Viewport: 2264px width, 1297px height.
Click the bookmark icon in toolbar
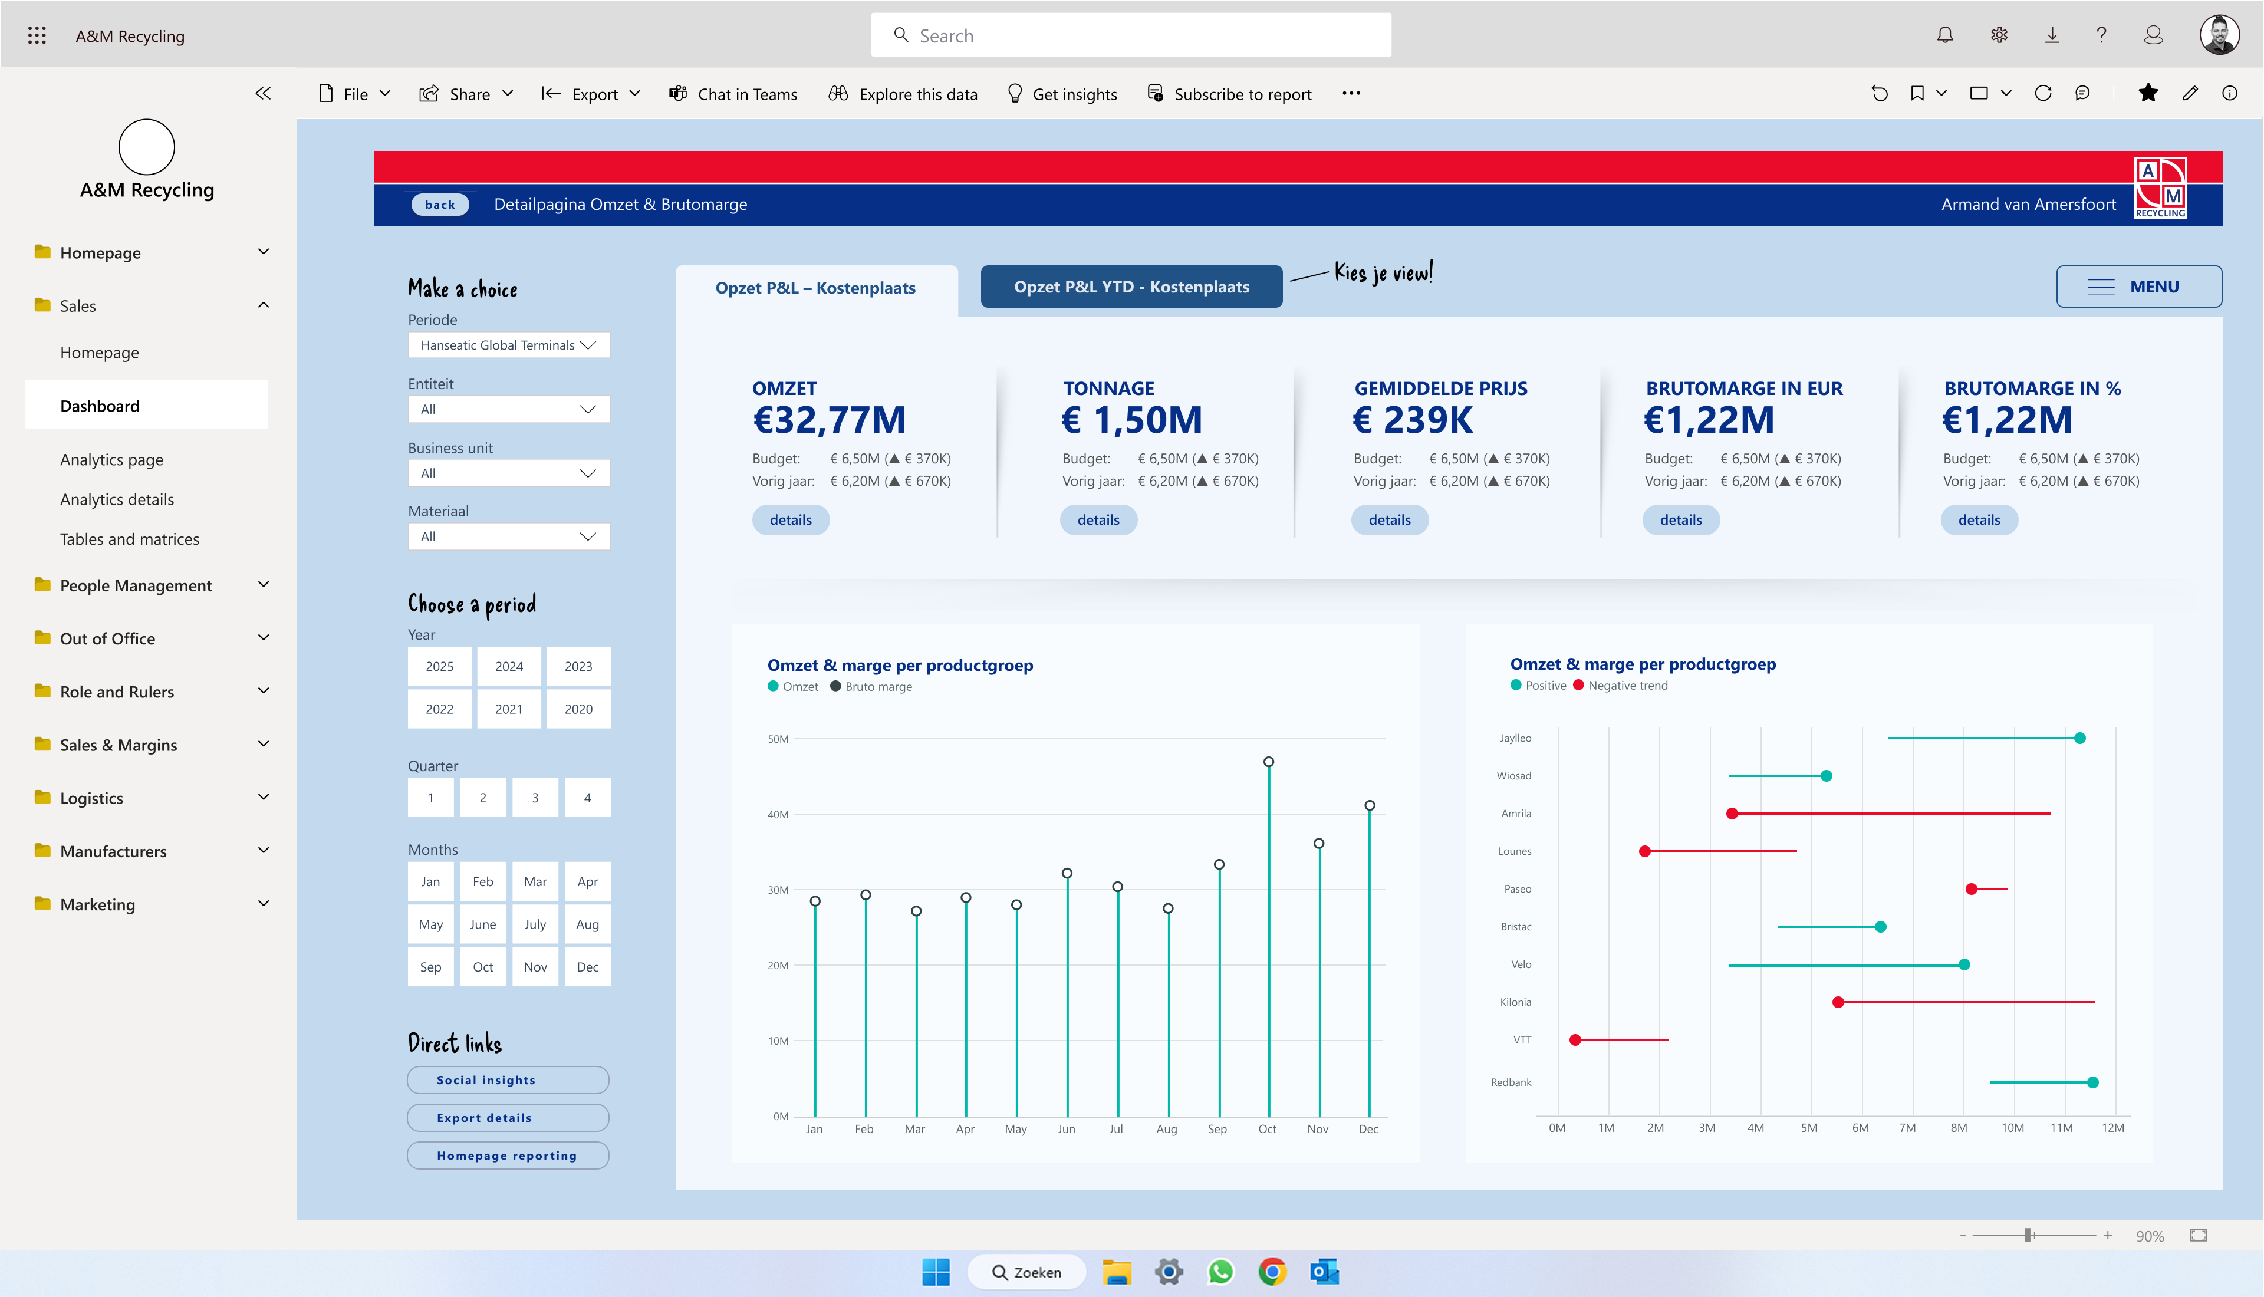1917,94
